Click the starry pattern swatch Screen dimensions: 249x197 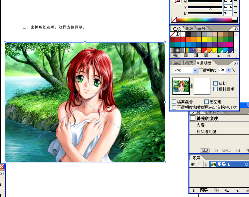tap(194, 50)
